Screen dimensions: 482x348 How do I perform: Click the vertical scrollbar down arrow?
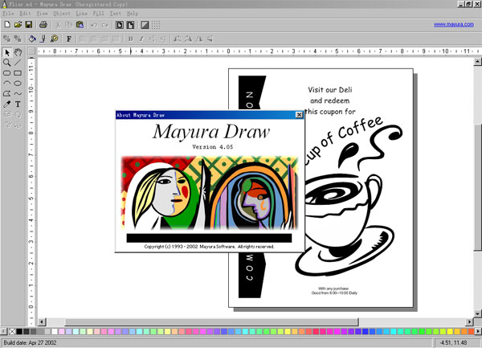[x=477, y=314]
